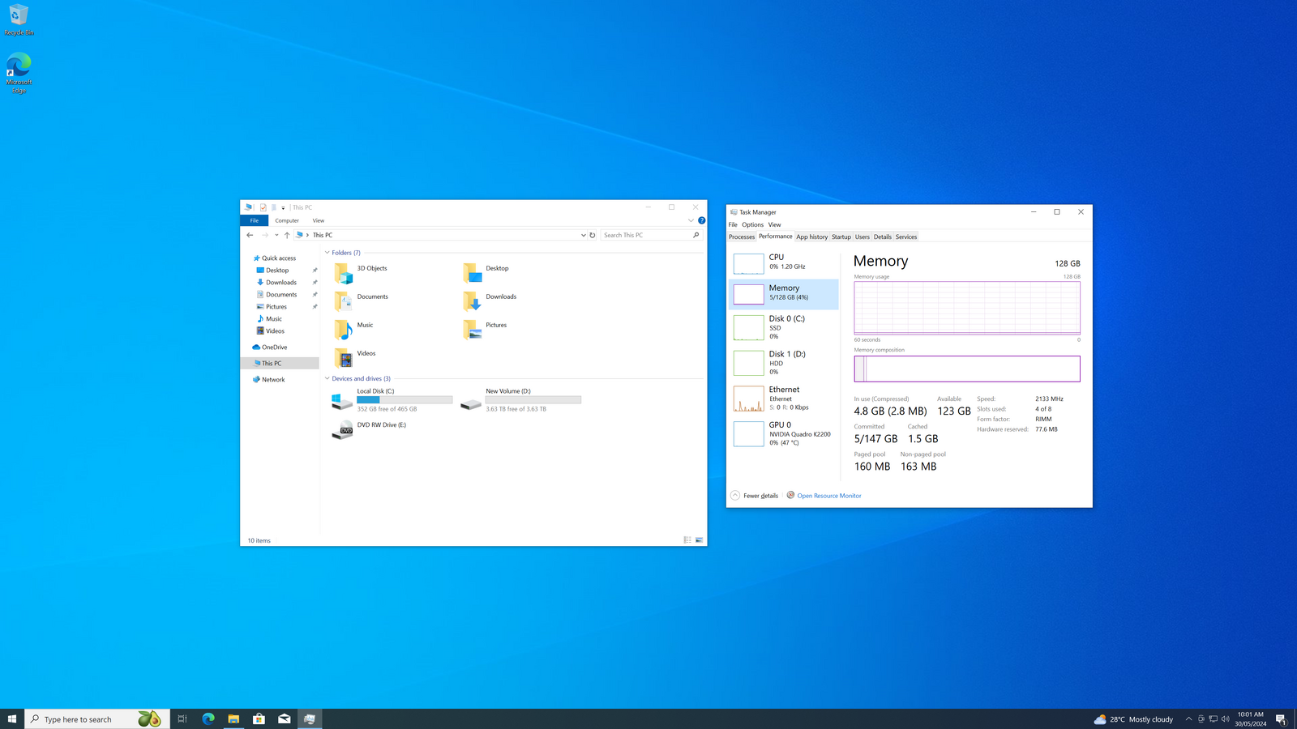This screenshot has width=1297, height=729.
Task: Select OneDrive in the navigation pane
Action: click(274, 347)
